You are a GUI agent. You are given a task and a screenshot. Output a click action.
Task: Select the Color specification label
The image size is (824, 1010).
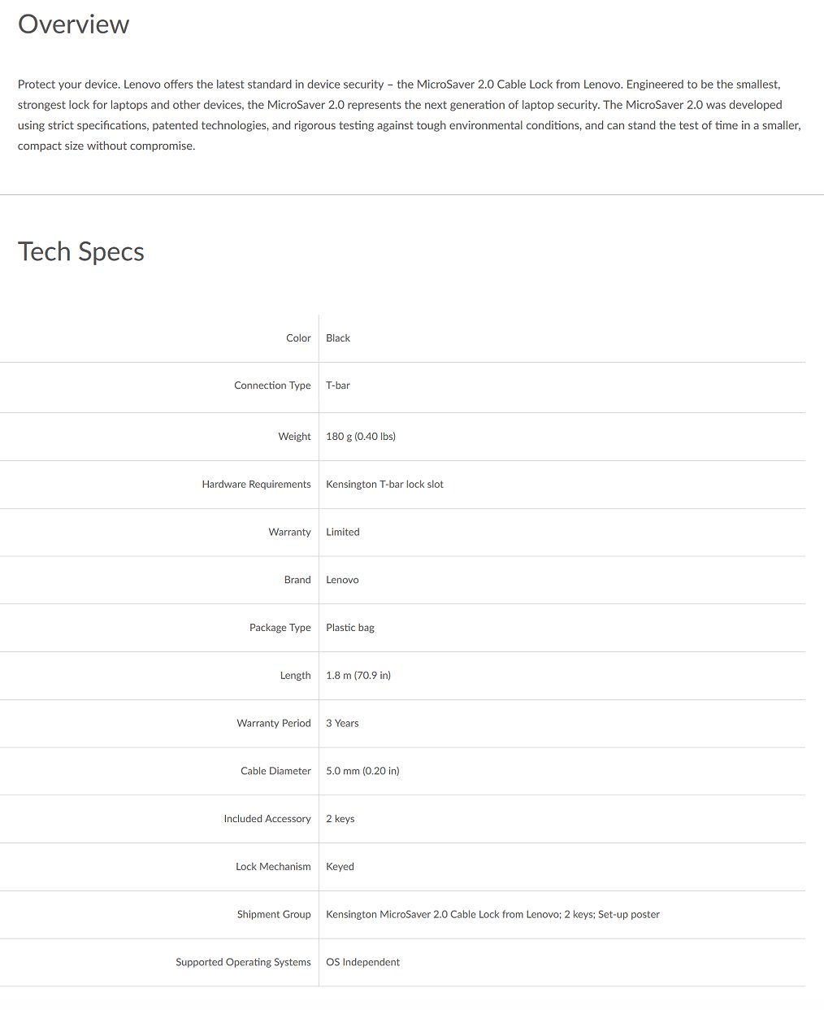298,338
